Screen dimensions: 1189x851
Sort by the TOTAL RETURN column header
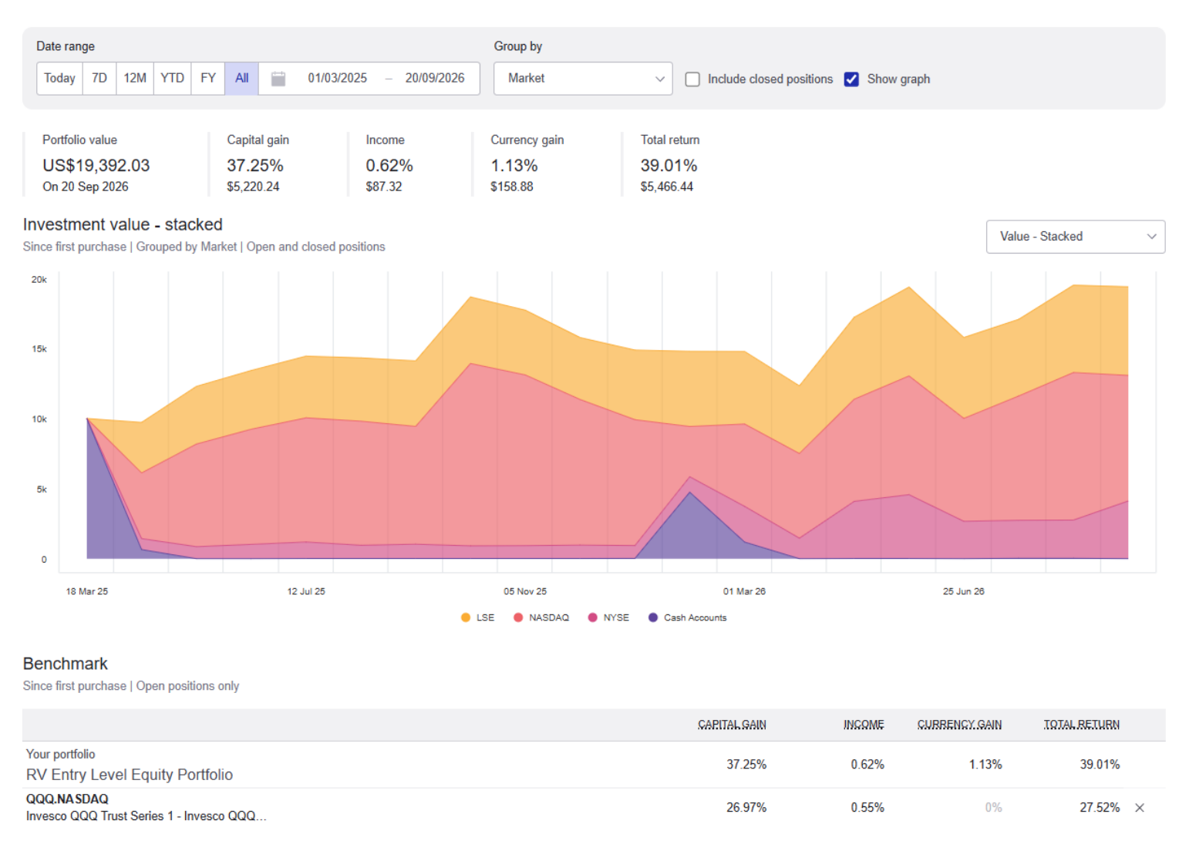point(1081,725)
